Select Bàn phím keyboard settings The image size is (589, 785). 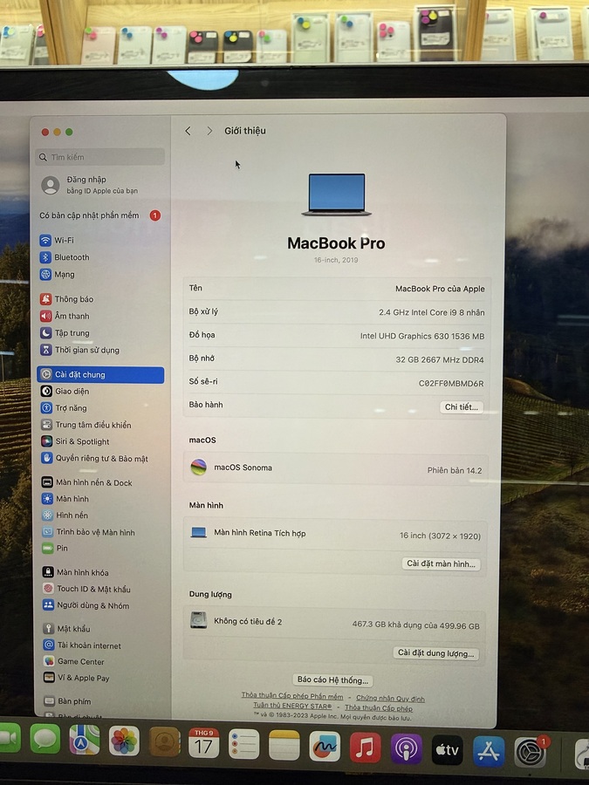(67, 701)
